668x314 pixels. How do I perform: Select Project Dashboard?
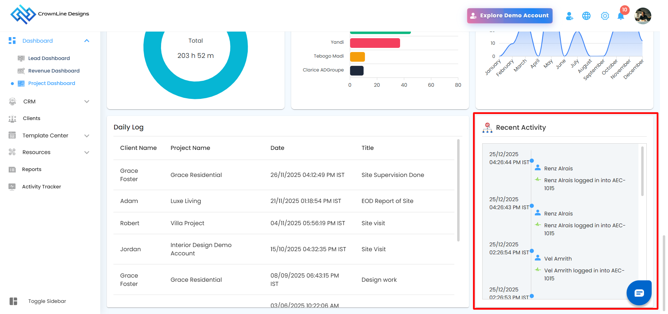coord(51,83)
